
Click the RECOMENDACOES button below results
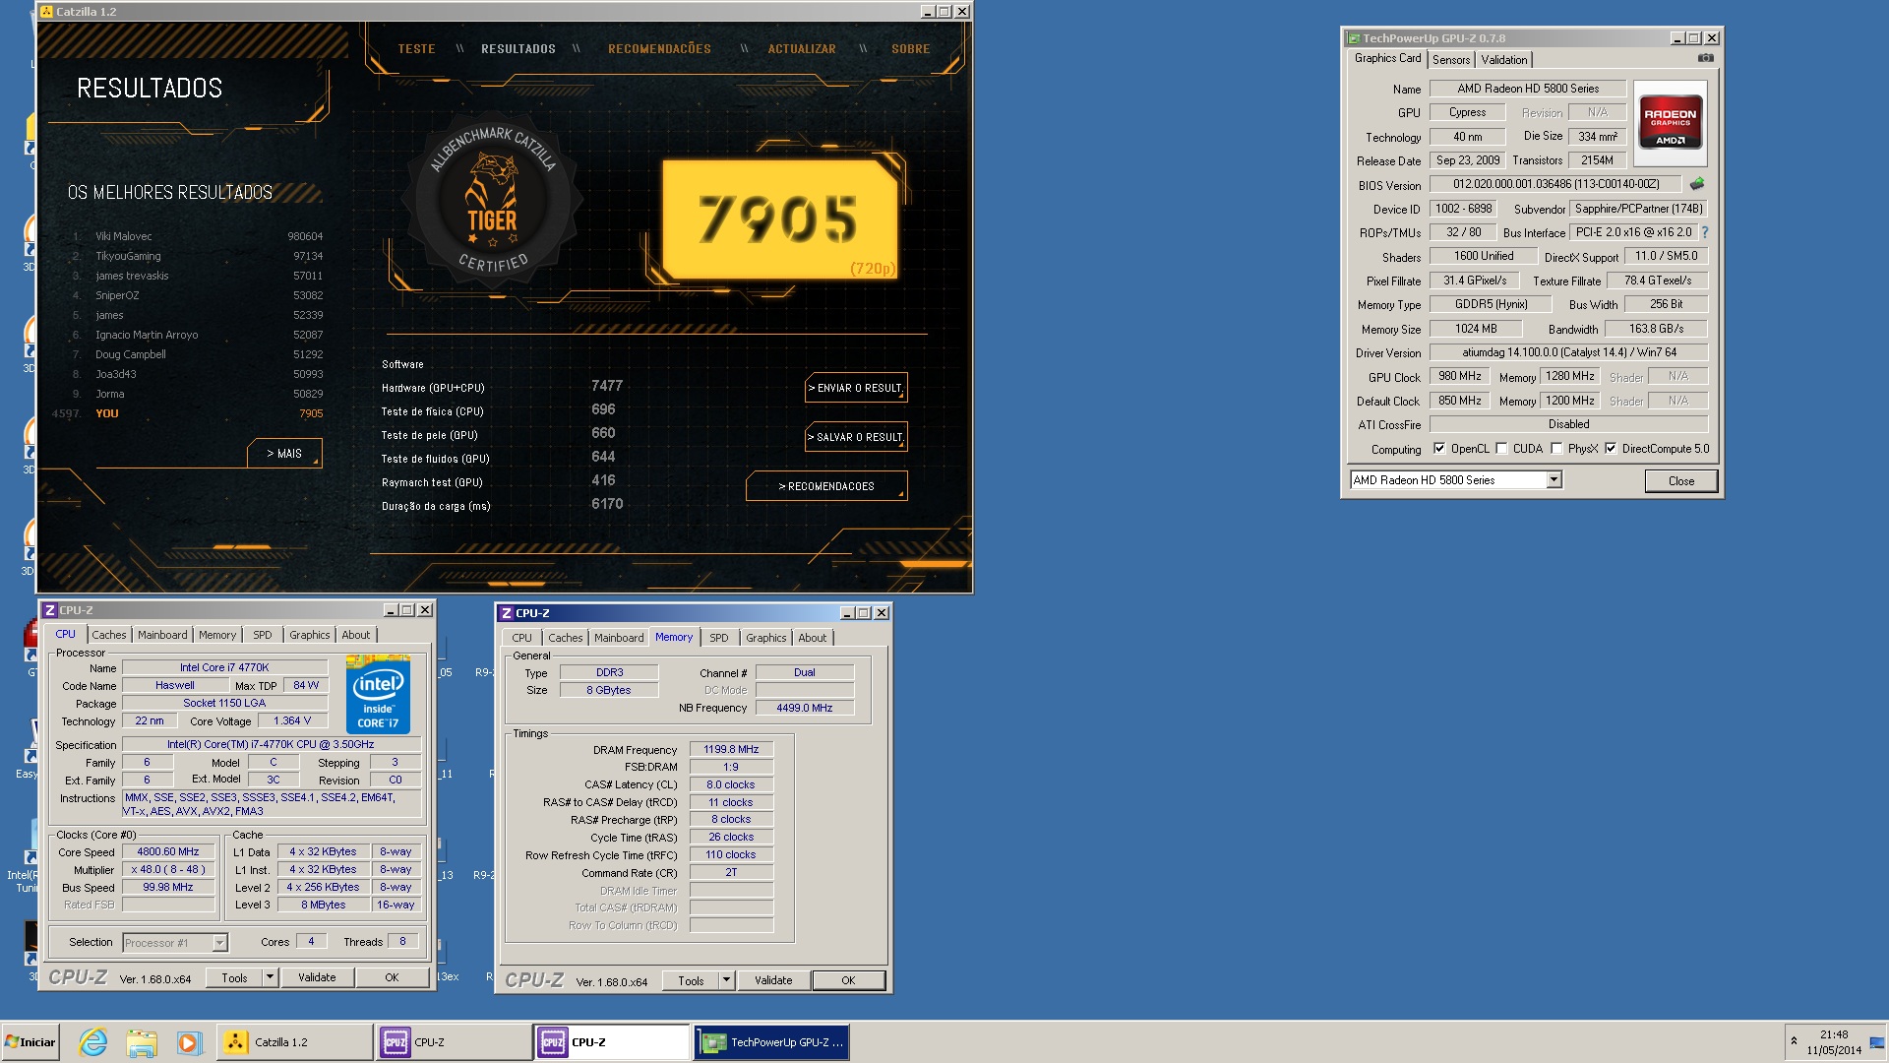tap(826, 486)
